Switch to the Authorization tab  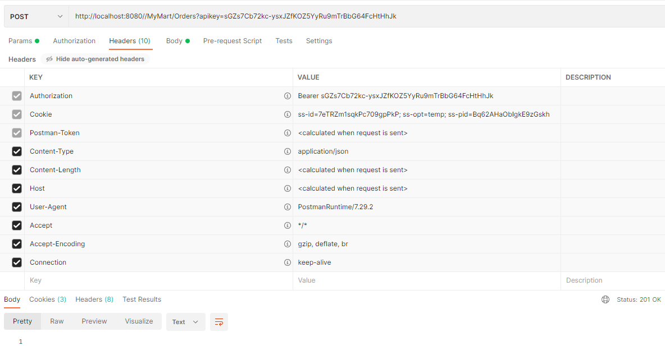point(74,41)
